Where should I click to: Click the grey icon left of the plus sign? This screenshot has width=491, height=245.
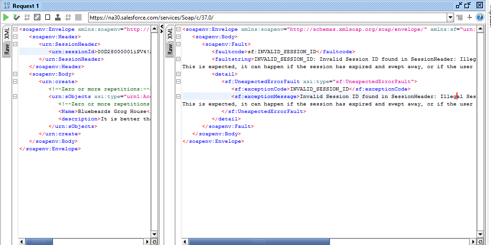coord(459,18)
